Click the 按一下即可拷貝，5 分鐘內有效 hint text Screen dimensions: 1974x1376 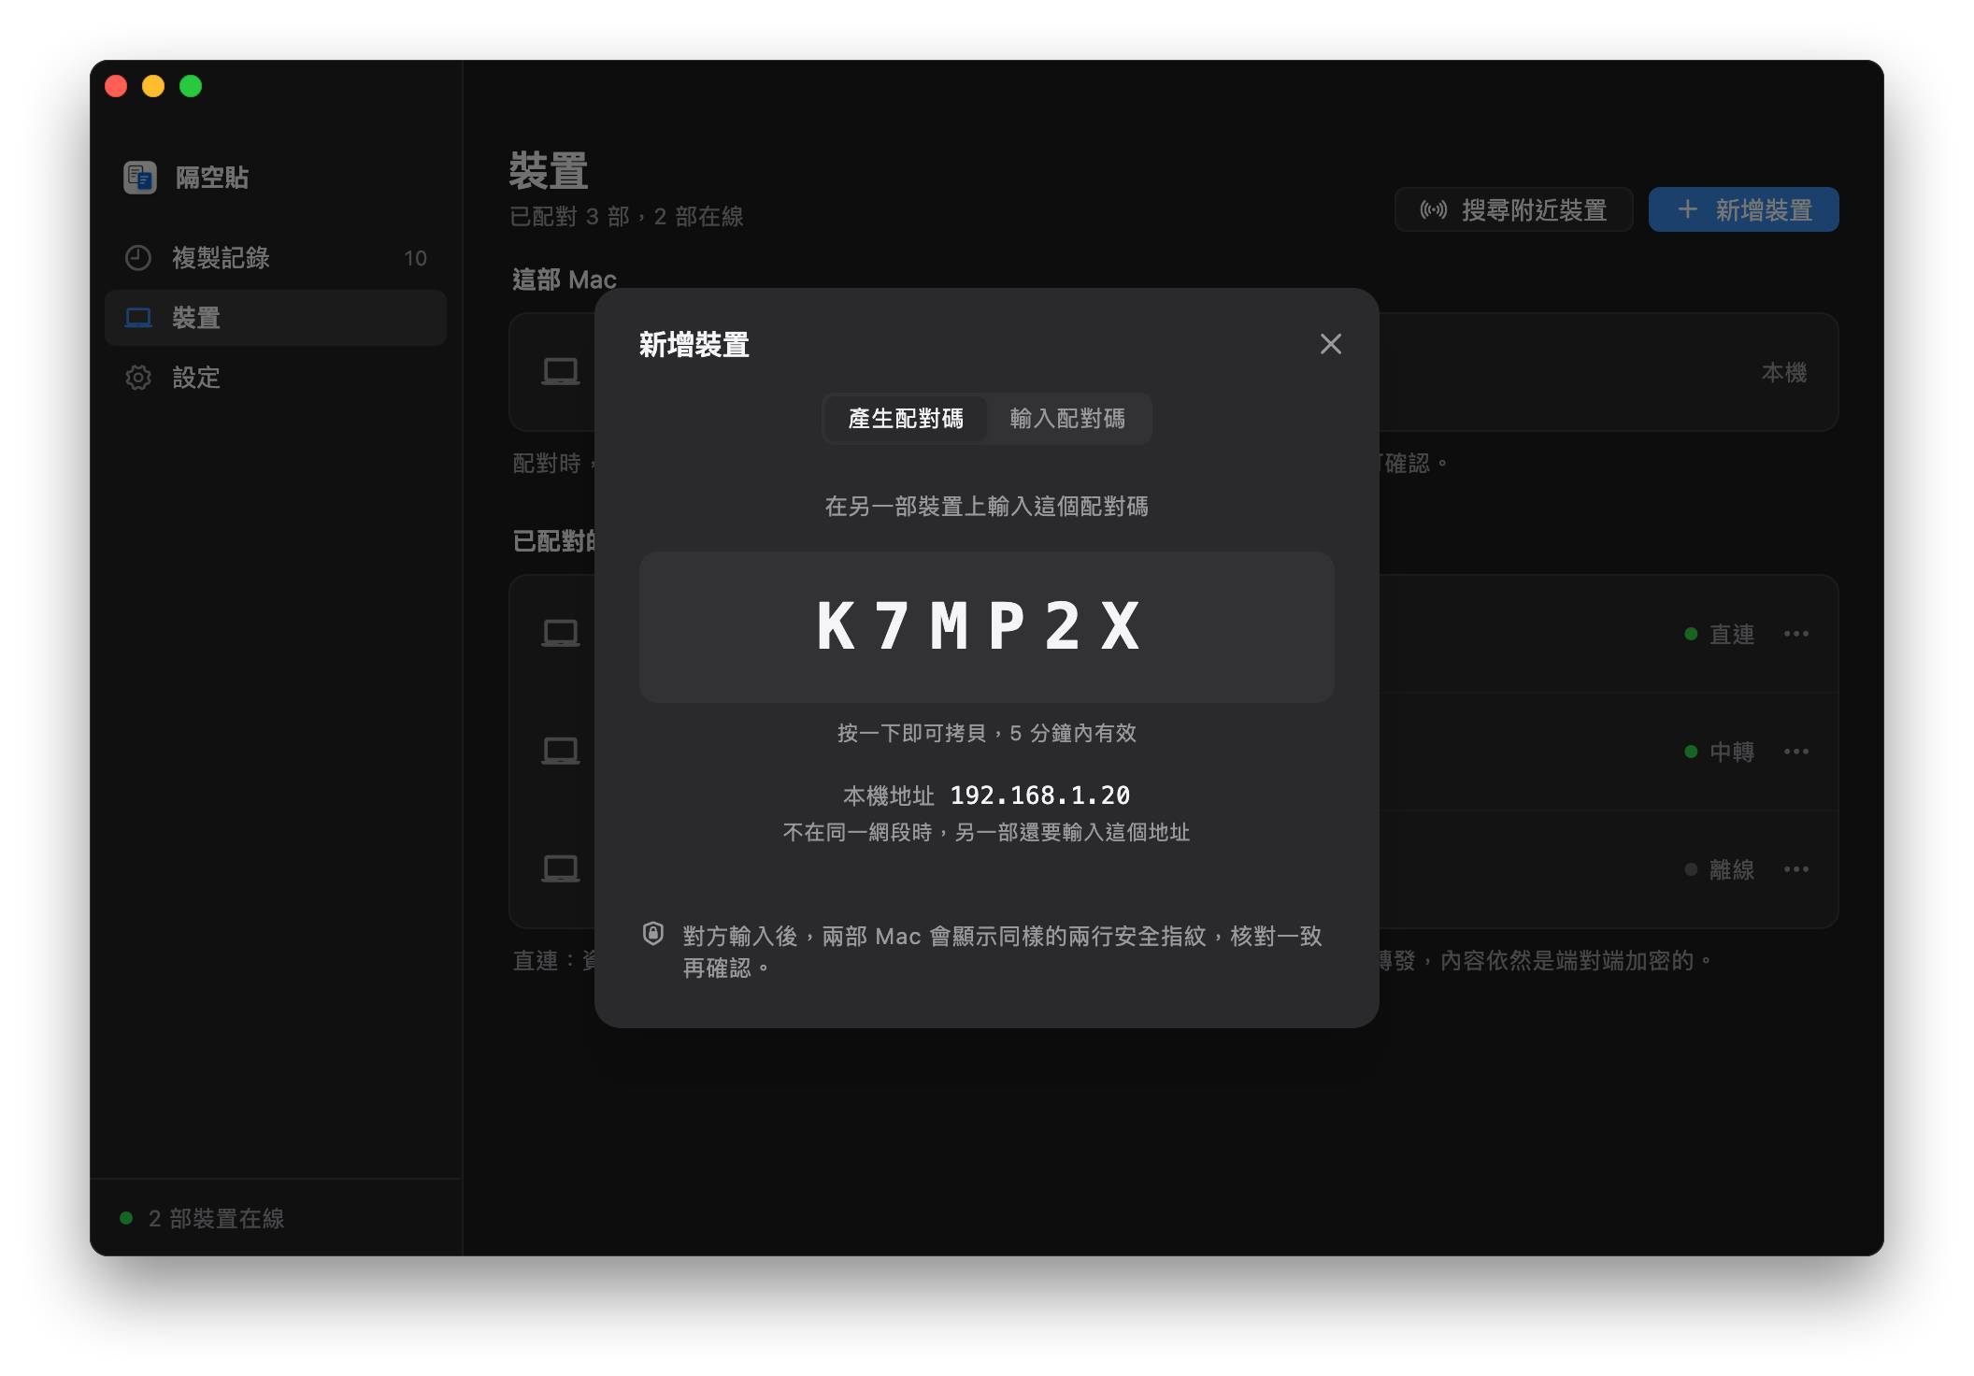tap(986, 733)
